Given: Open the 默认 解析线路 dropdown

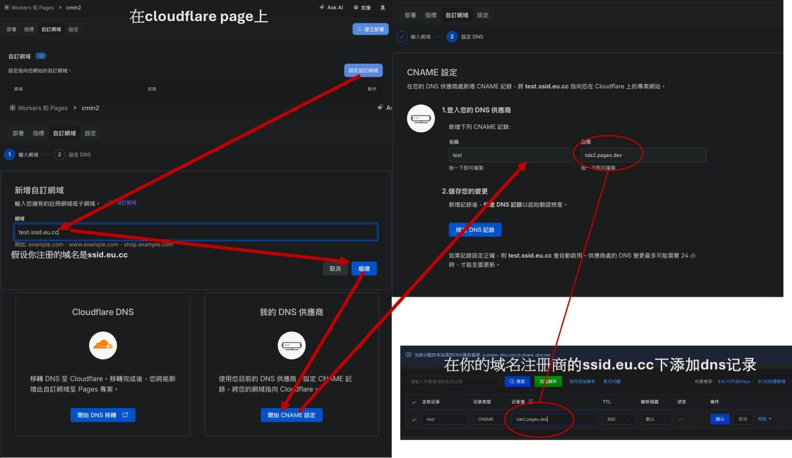Looking at the screenshot, I should click(x=656, y=419).
